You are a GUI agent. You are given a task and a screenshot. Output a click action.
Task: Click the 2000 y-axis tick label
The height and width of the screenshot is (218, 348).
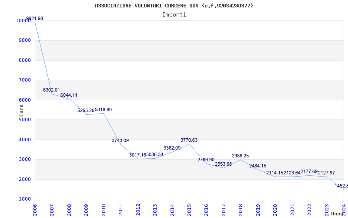pyautogui.click(x=24, y=179)
